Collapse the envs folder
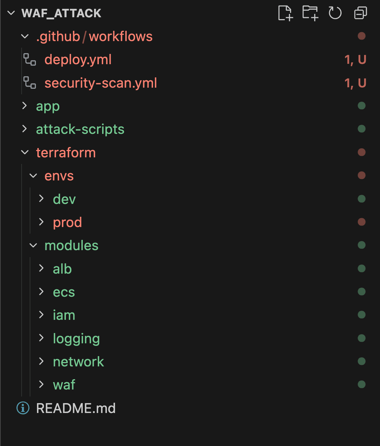Image resolution: width=380 pixels, height=446 pixels. (x=33, y=176)
